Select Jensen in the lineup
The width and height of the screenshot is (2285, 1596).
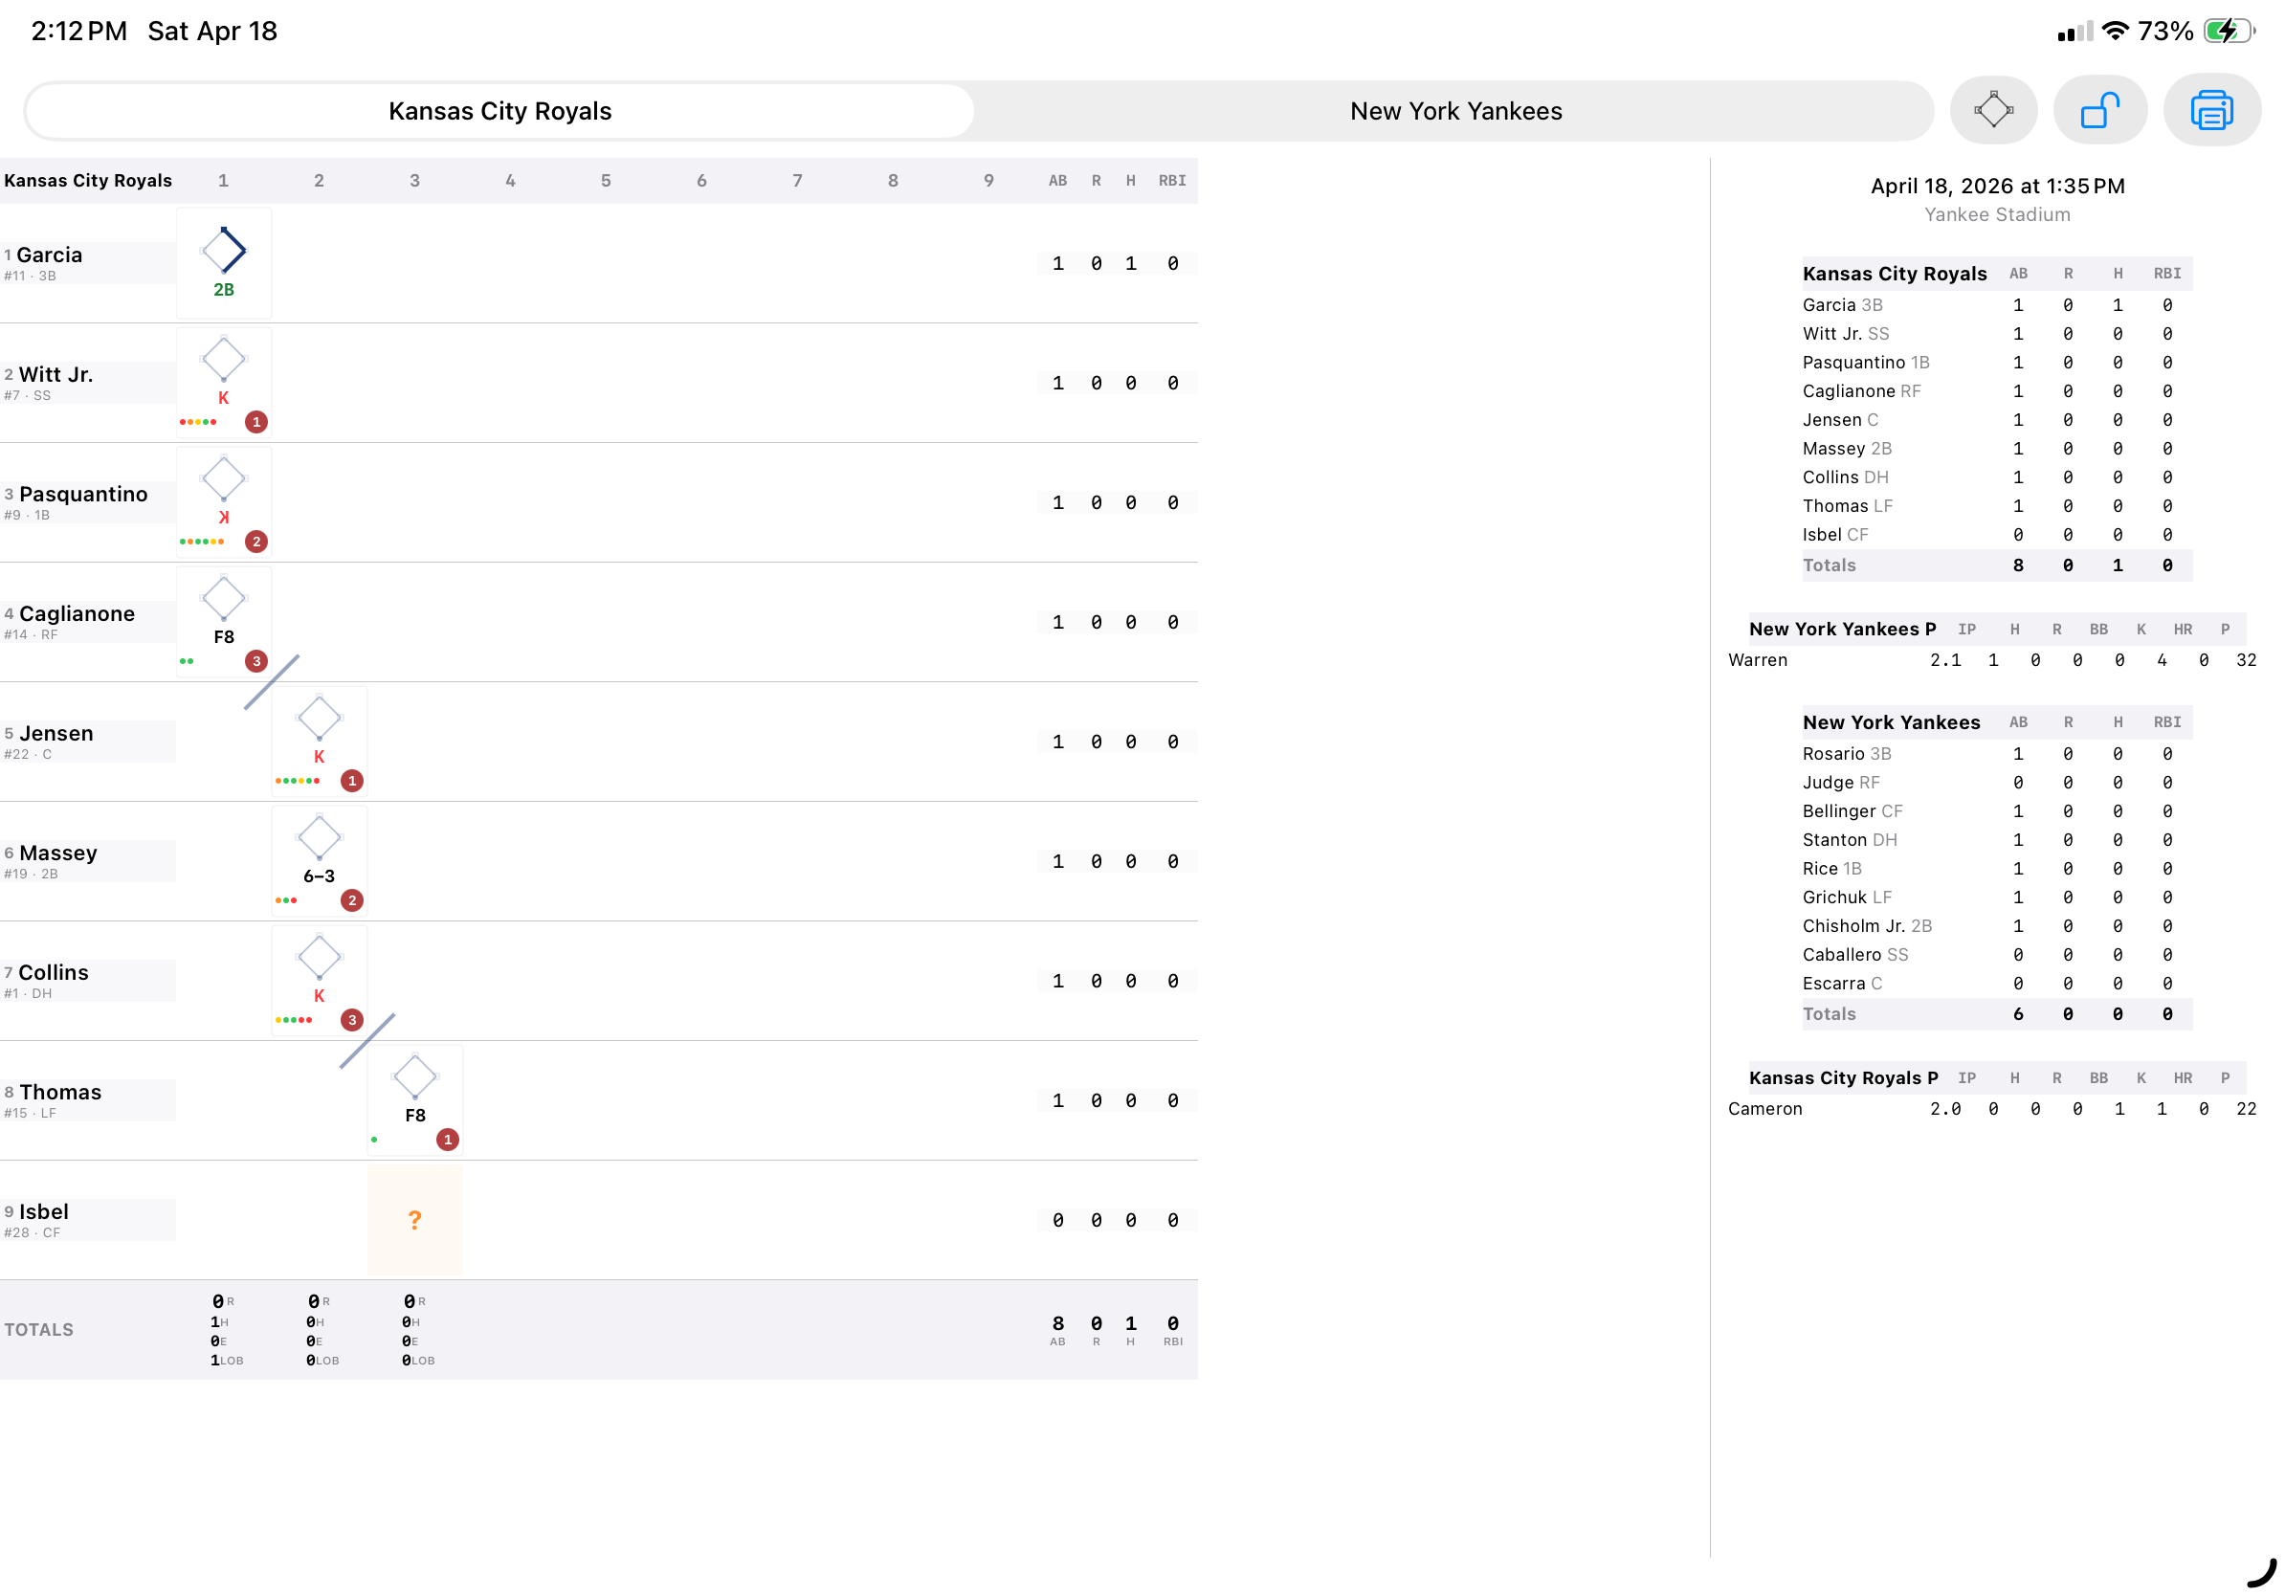(x=88, y=742)
